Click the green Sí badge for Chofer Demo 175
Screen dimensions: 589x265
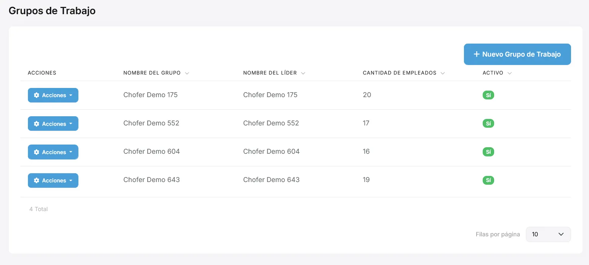(488, 95)
